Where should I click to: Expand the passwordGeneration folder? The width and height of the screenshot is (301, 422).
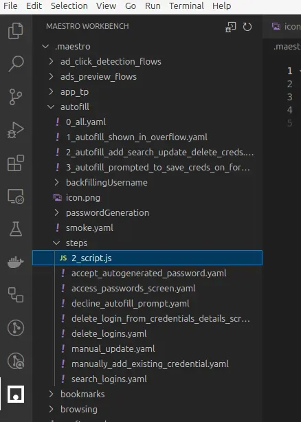point(56,212)
